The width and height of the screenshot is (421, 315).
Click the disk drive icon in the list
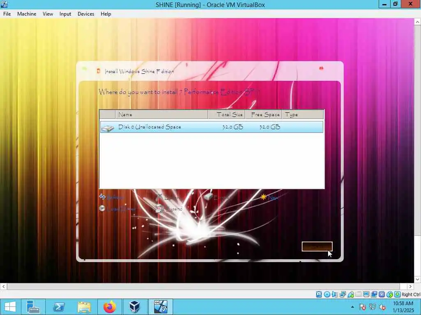tap(107, 128)
